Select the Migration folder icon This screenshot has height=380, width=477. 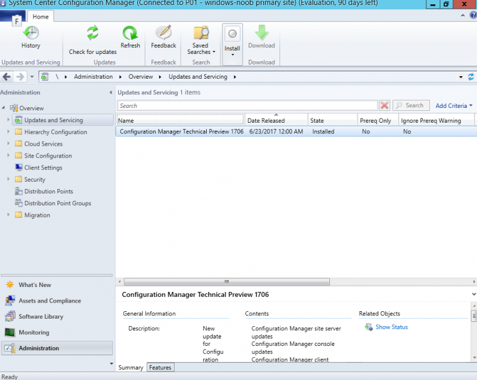click(19, 214)
